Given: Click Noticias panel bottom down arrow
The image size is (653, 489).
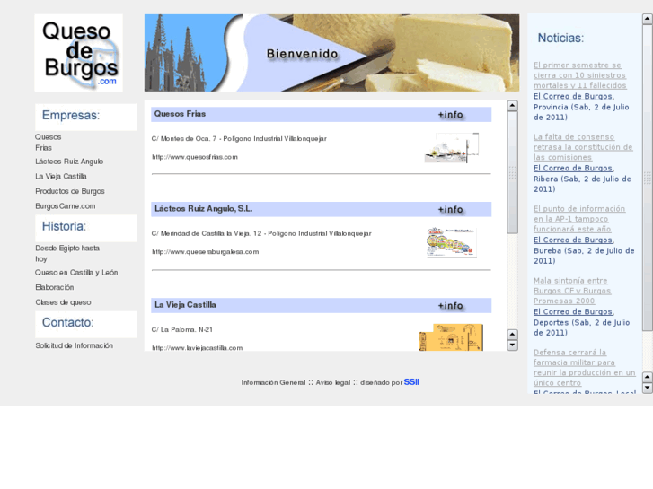Looking at the screenshot, I should click(x=648, y=388).
